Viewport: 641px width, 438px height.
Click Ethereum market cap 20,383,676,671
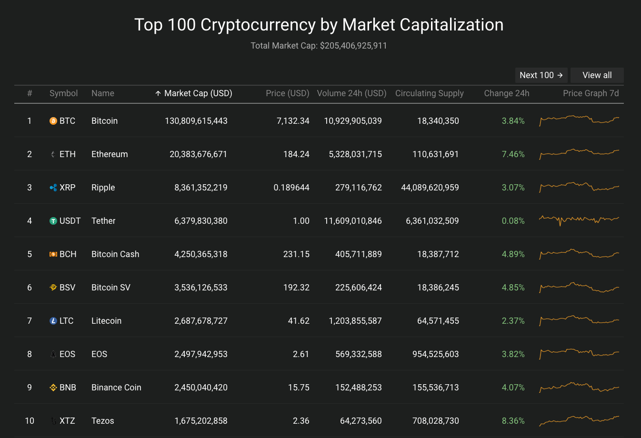tap(199, 154)
